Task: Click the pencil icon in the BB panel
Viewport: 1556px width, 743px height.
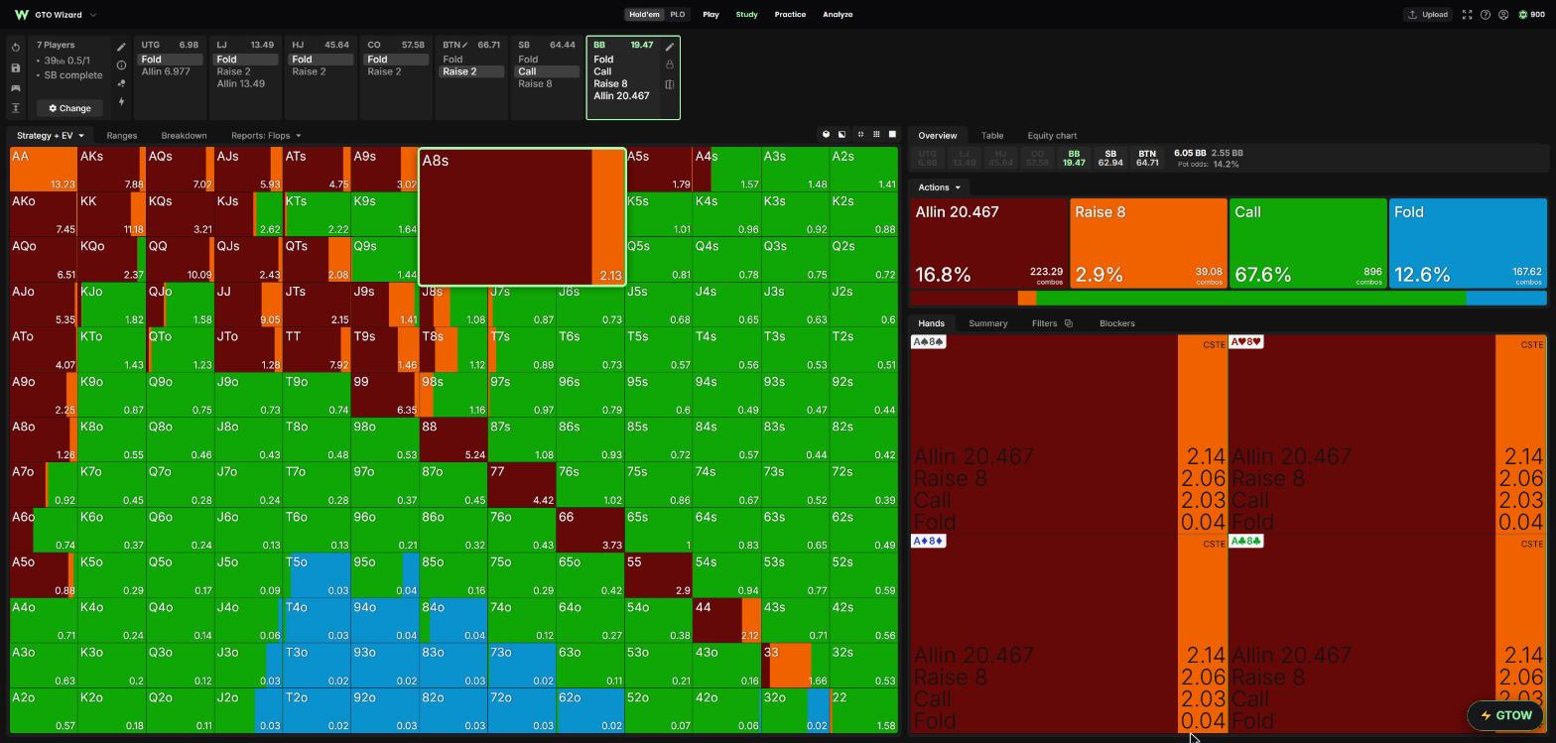Action: coord(670,47)
